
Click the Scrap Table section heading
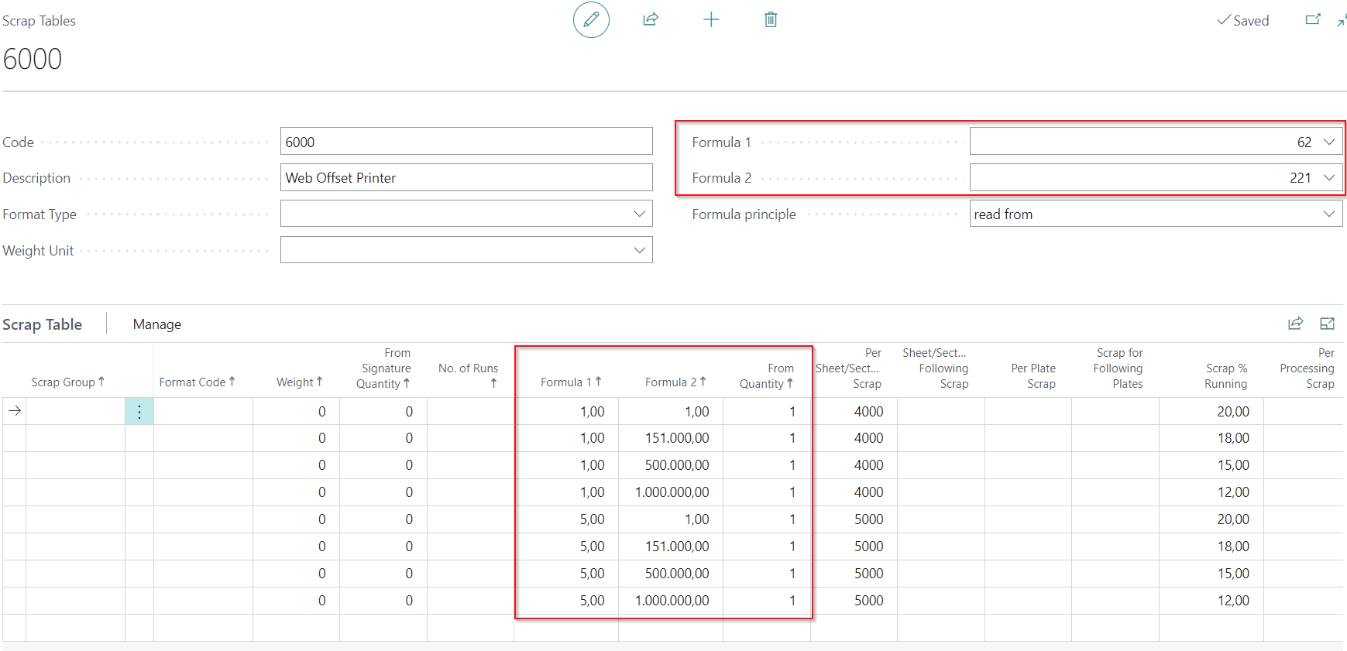43,324
